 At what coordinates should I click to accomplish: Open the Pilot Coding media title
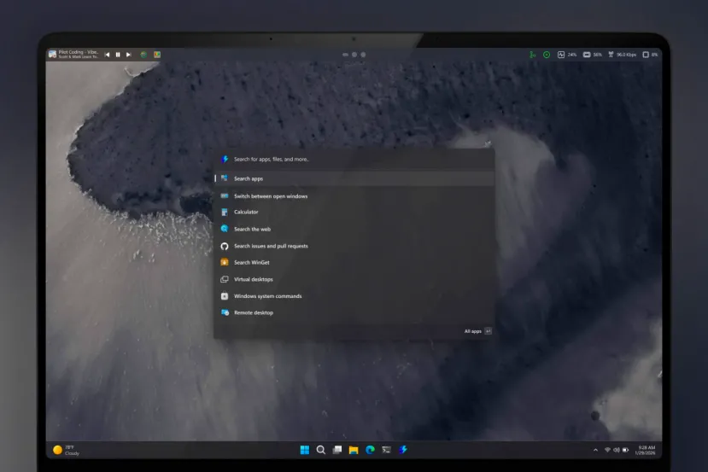click(x=79, y=52)
